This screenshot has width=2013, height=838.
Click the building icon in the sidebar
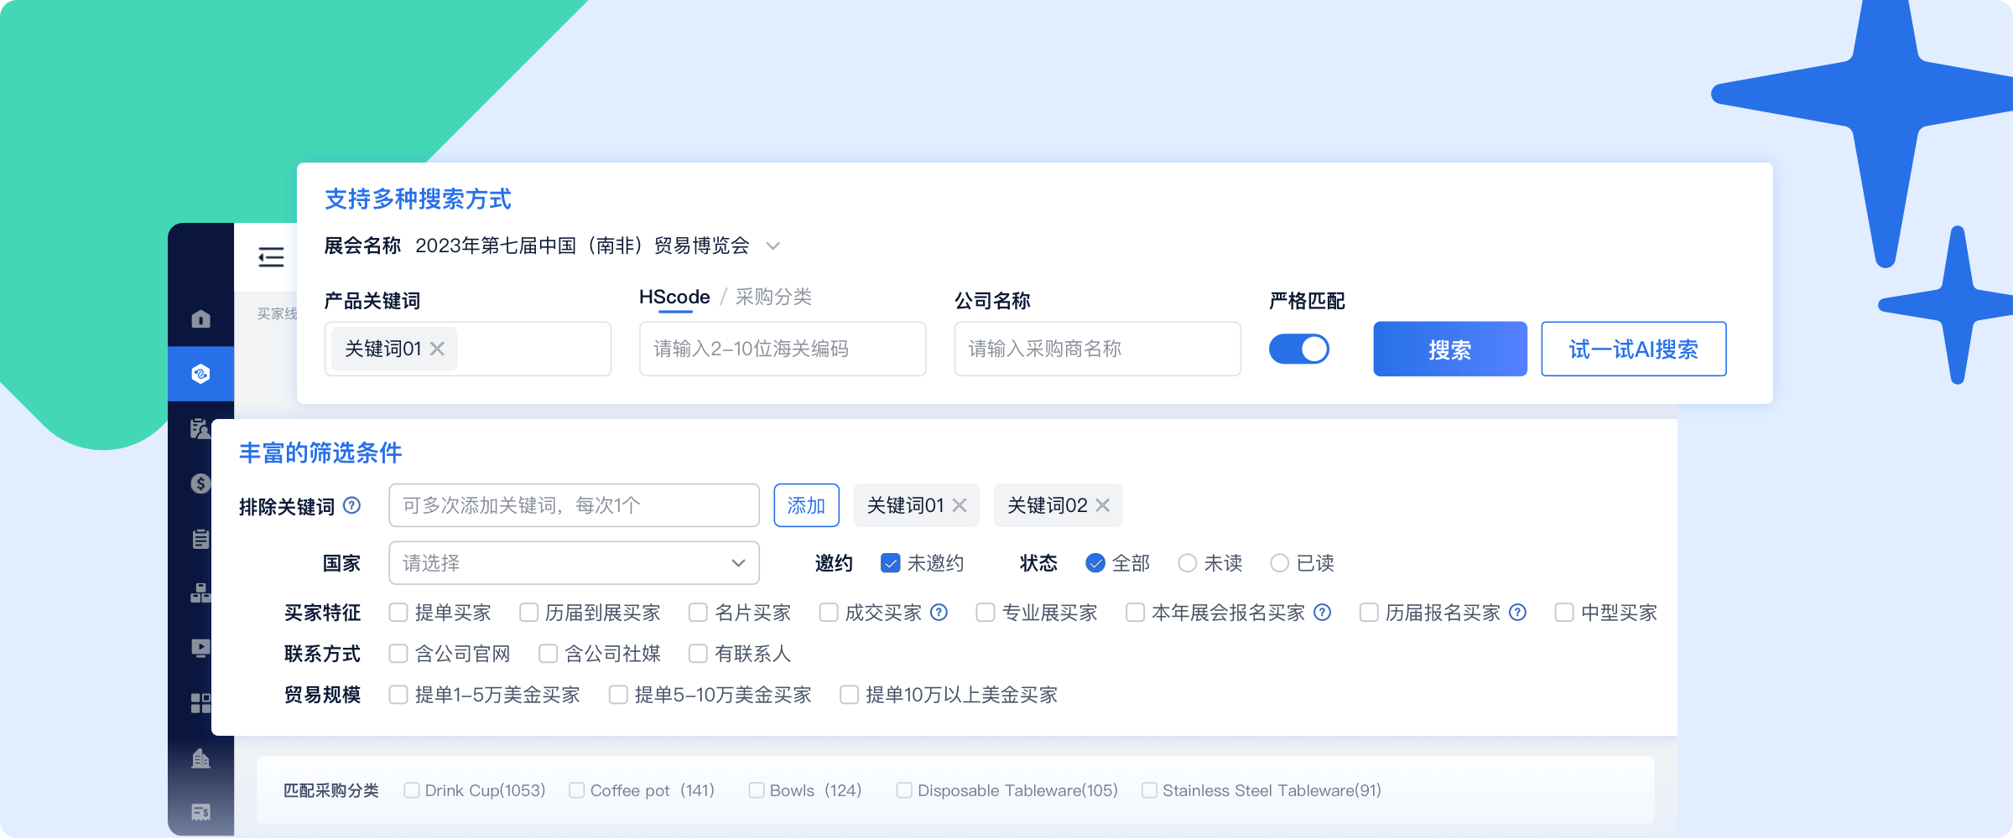pyautogui.click(x=200, y=758)
